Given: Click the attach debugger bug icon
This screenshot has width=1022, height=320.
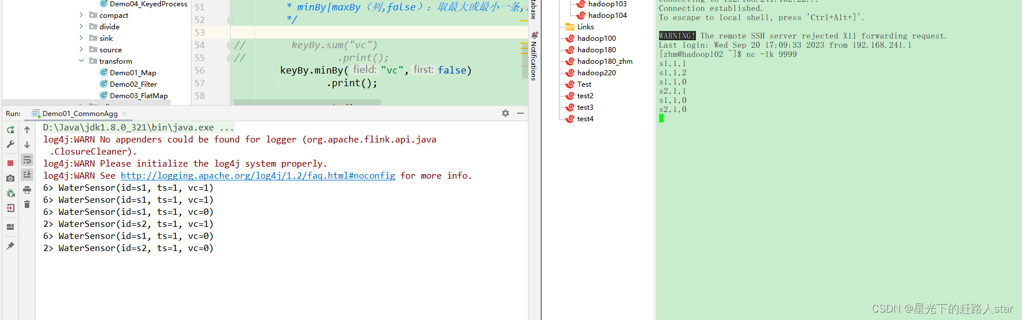Looking at the screenshot, I should click(10, 193).
